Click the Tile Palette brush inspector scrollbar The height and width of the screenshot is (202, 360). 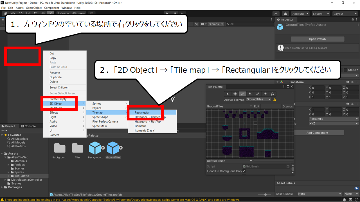293,169
